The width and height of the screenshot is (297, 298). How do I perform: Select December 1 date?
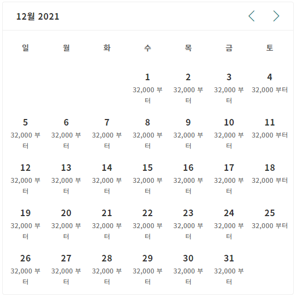click(x=147, y=88)
